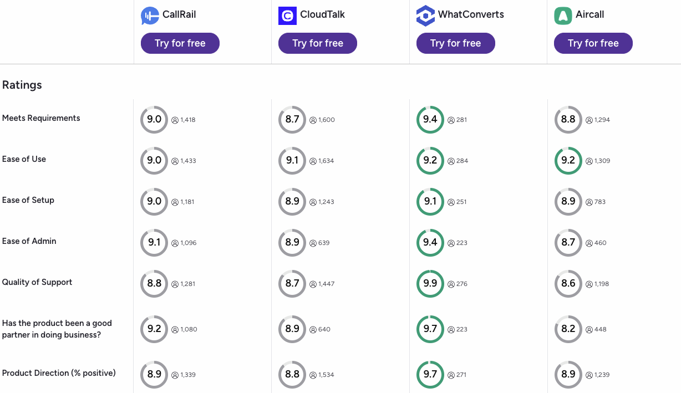Click reviewer icon beside WhatConverts 276 count

pyautogui.click(x=451, y=284)
